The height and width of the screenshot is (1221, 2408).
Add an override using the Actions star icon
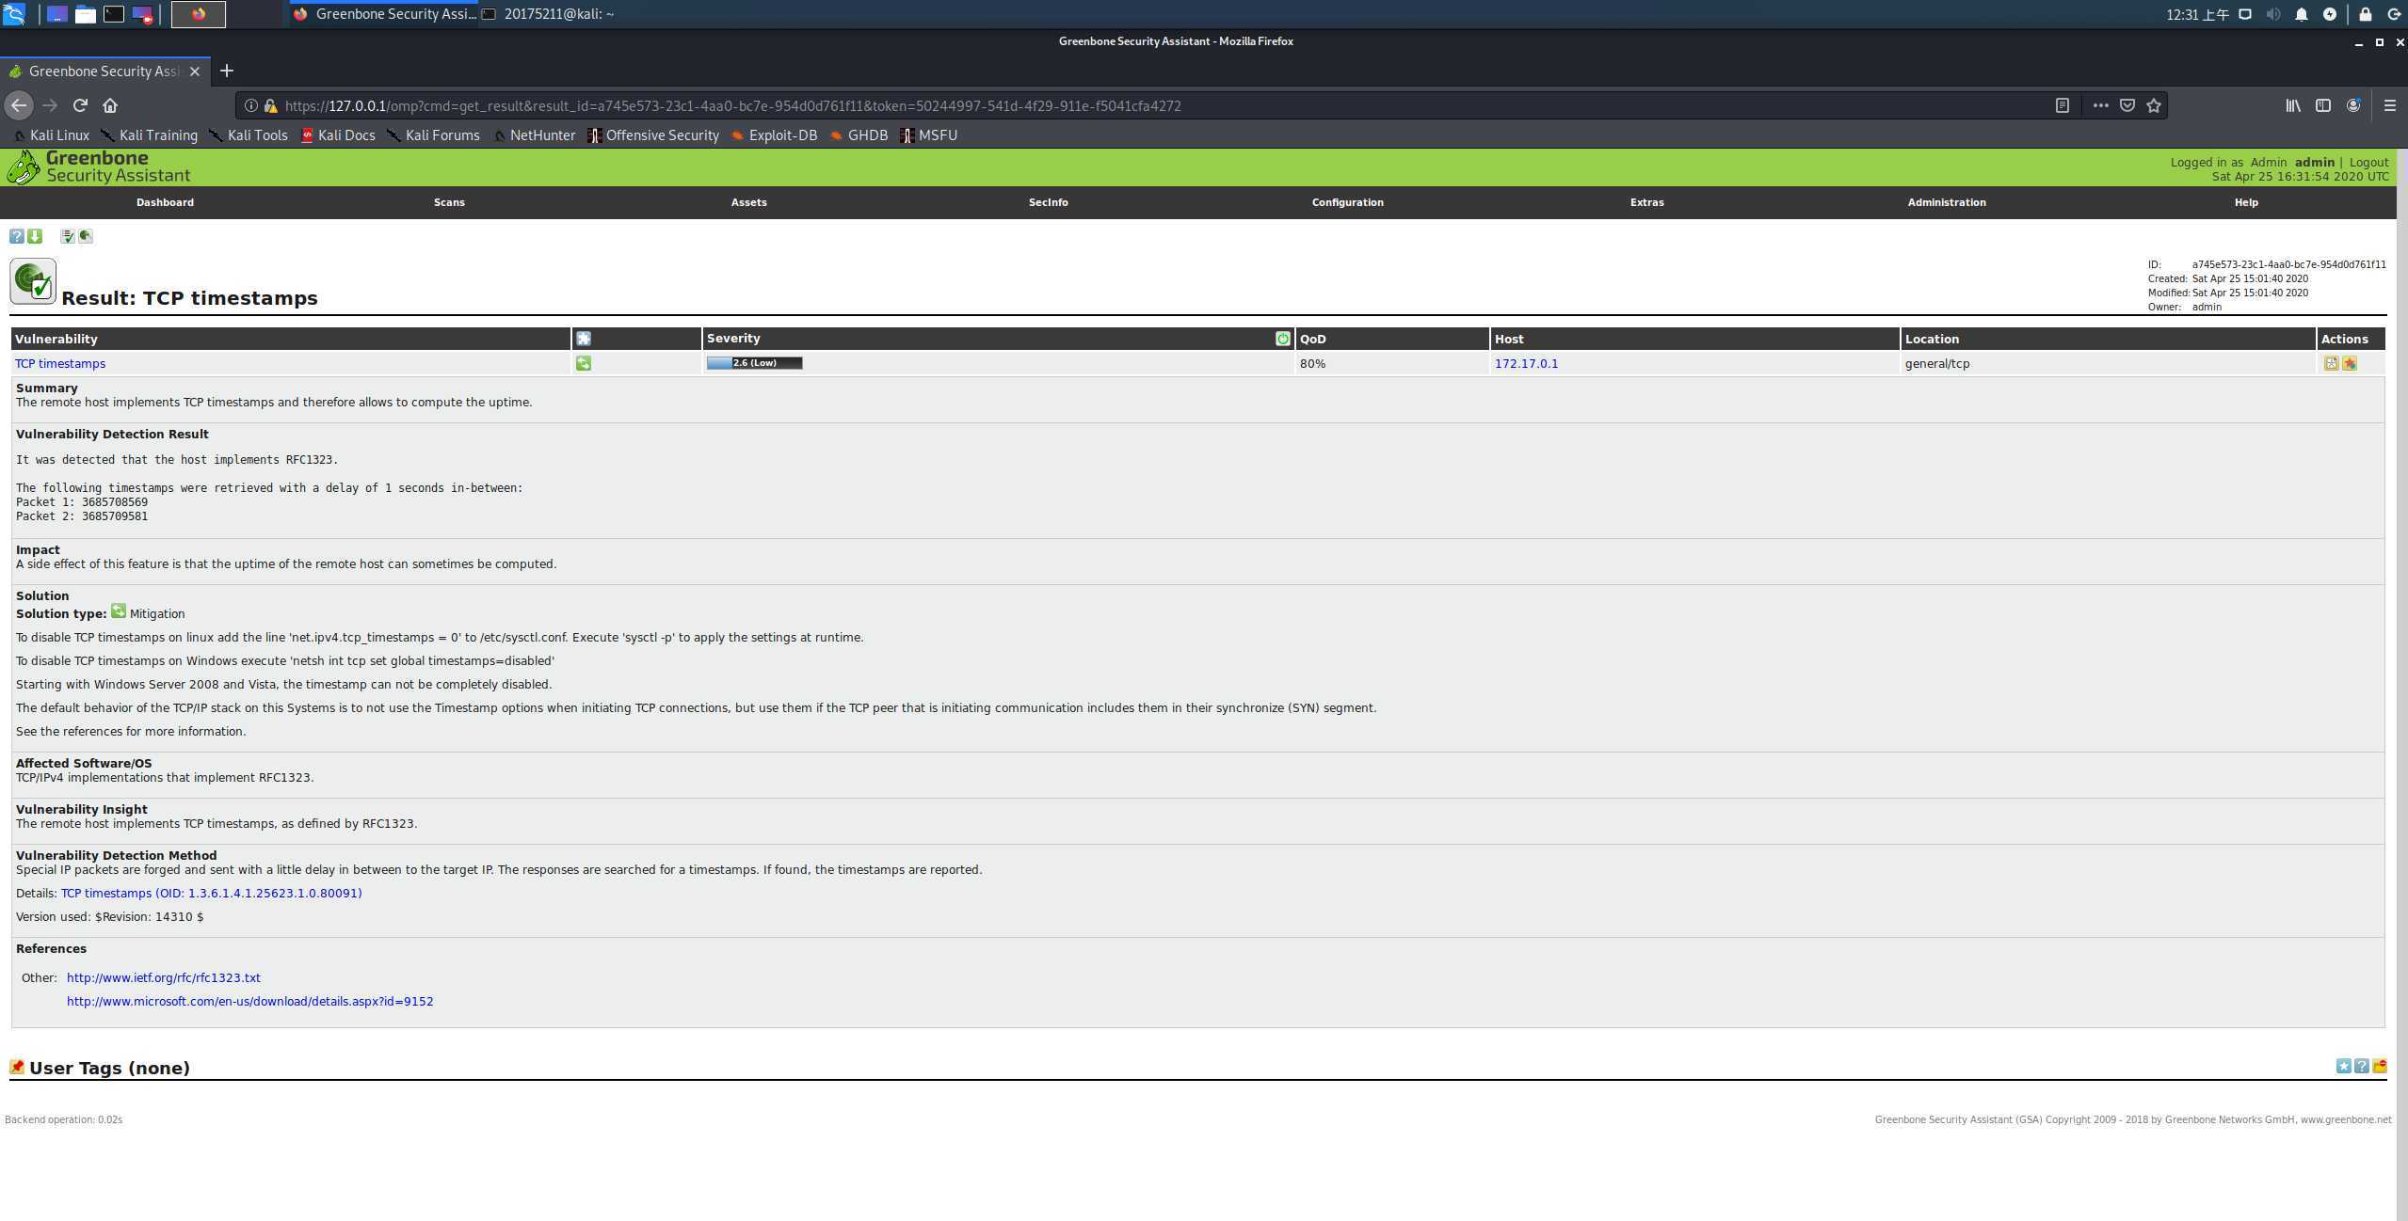click(x=2350, y=363)
